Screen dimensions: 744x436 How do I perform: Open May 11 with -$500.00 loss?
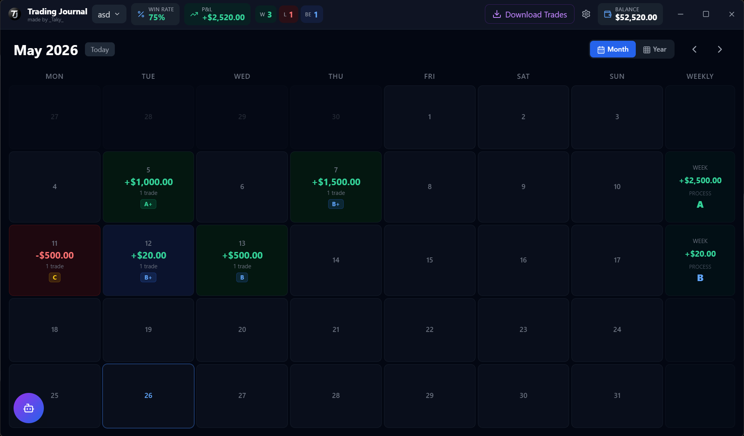click(x=55, y=260)
